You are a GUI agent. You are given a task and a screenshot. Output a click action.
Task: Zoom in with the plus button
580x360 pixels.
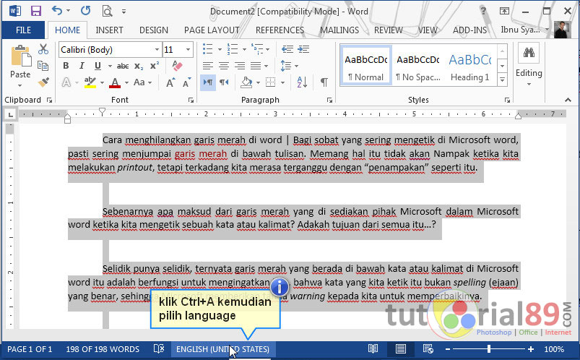[x=531, y=349]
